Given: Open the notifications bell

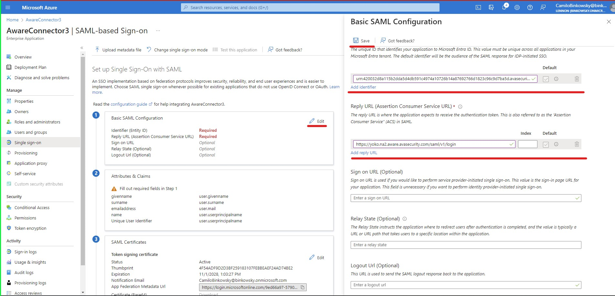Looking at the screenshot, I should [x=504, y=7].
